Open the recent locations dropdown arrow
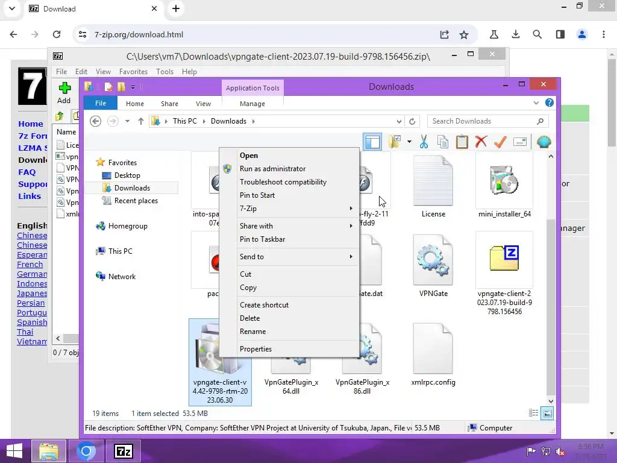The width and height of the screenshot is (617, 463). (x=128, y=121)
